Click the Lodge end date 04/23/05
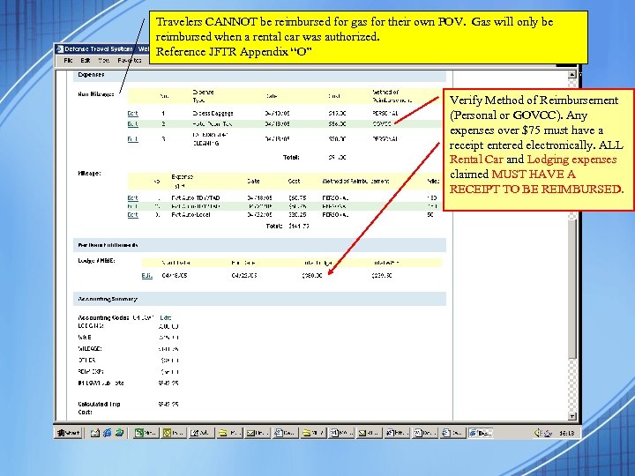The image size is (635, 476). (244, 276)
